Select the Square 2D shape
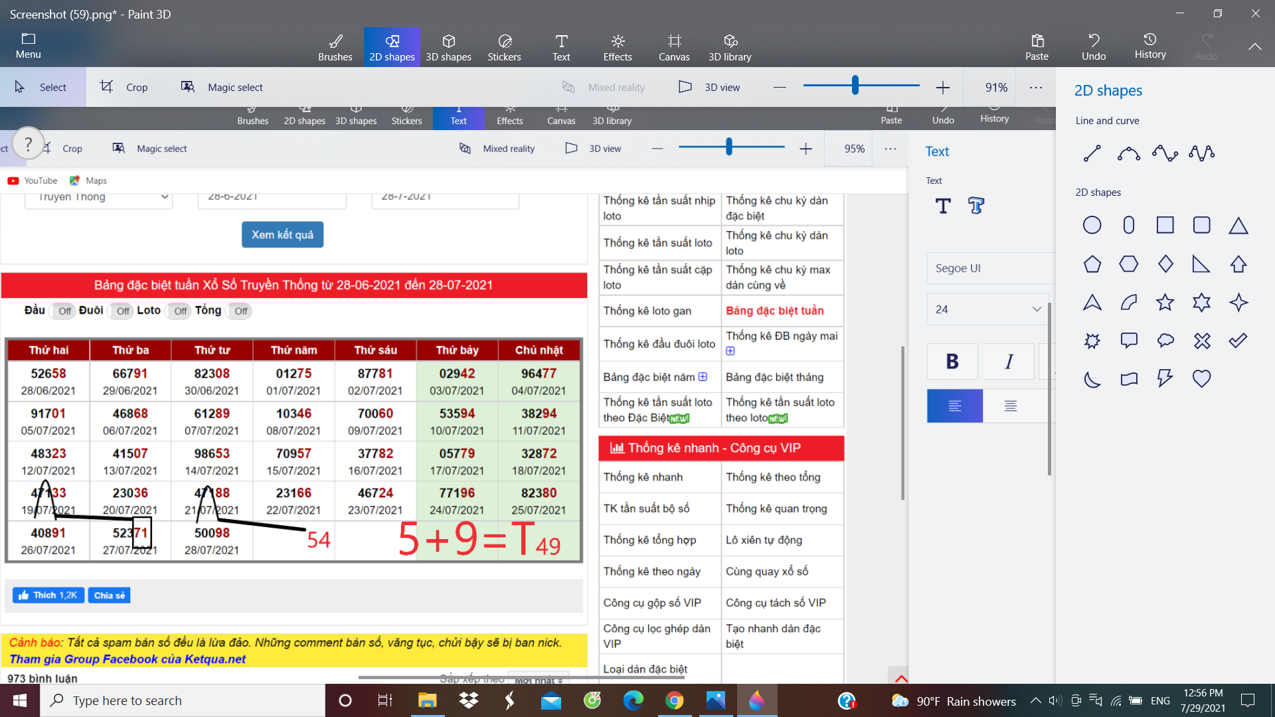Screen dimensions: 1275x717 tap(1165, 225)
